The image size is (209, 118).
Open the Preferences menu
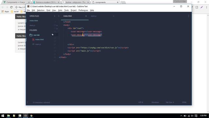pos(83,10)
